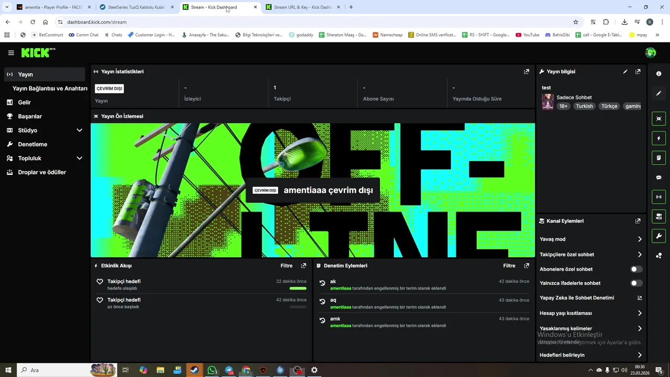This screenshot has width=670, height=377.
Task: Undo the blocked term 'ak' entry
Action: point(322,283)
